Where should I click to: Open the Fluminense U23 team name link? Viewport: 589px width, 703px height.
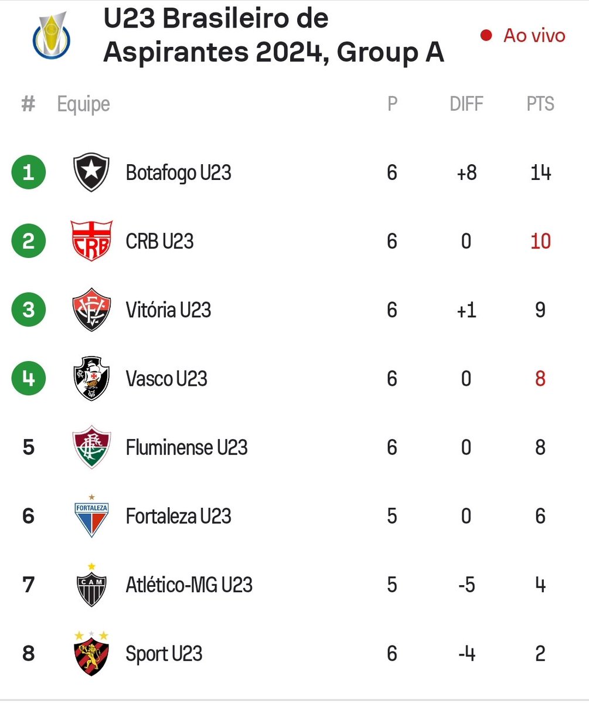click(x=186, y=448)
